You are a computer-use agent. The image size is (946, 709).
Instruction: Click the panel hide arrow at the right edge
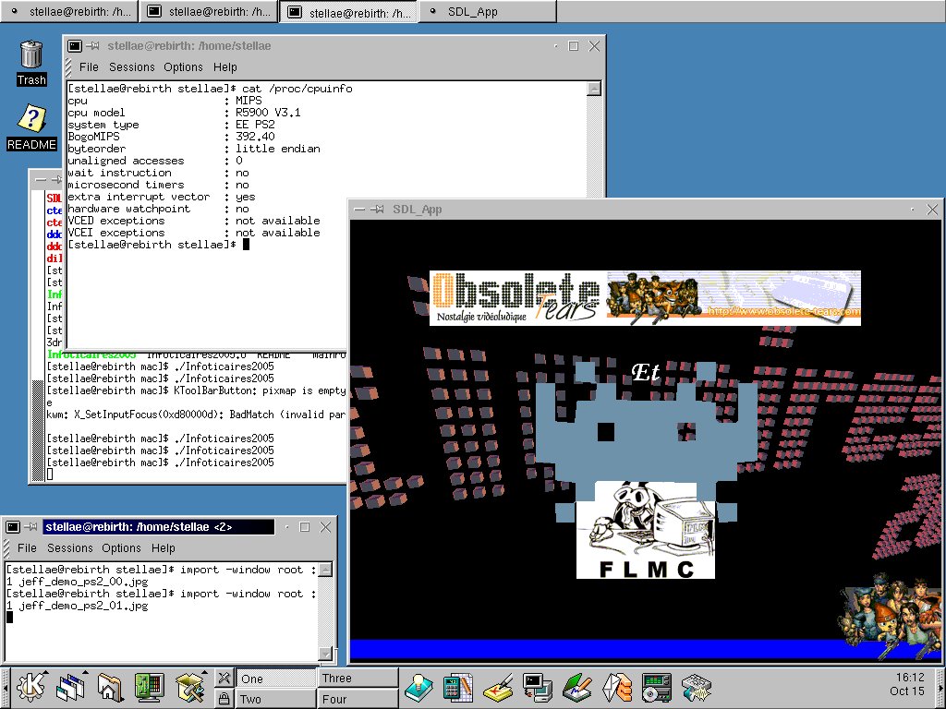point(941,687)
